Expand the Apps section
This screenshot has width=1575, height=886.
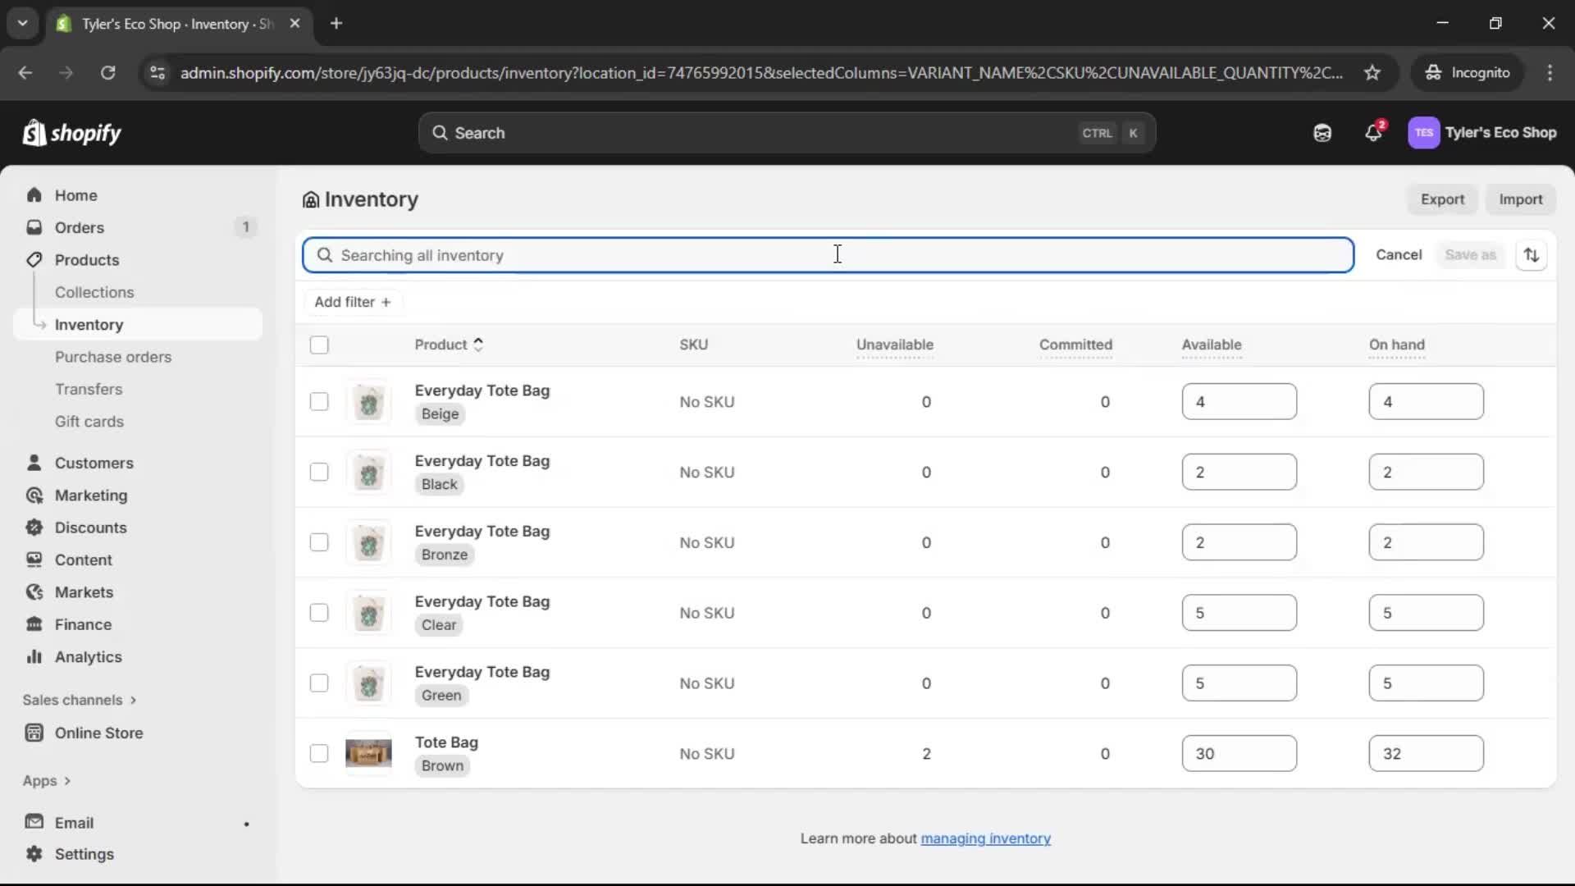[47, 781]
